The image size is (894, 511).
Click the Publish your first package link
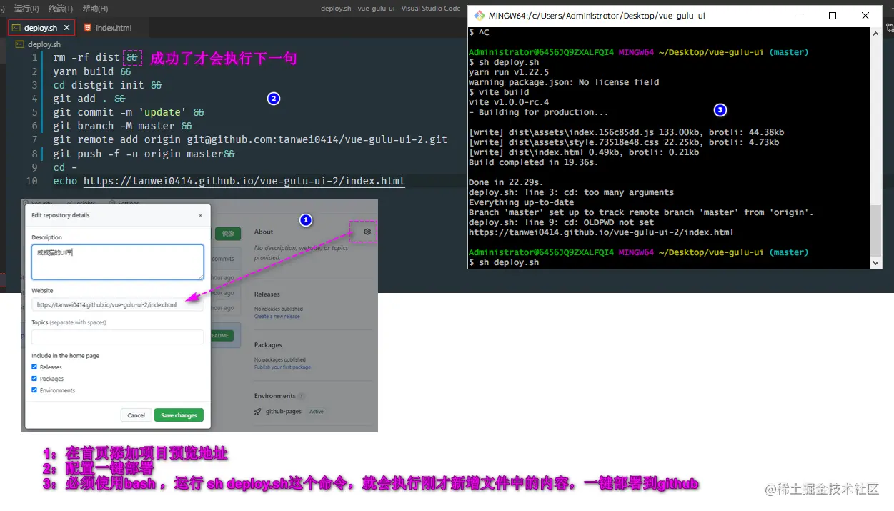282,367
